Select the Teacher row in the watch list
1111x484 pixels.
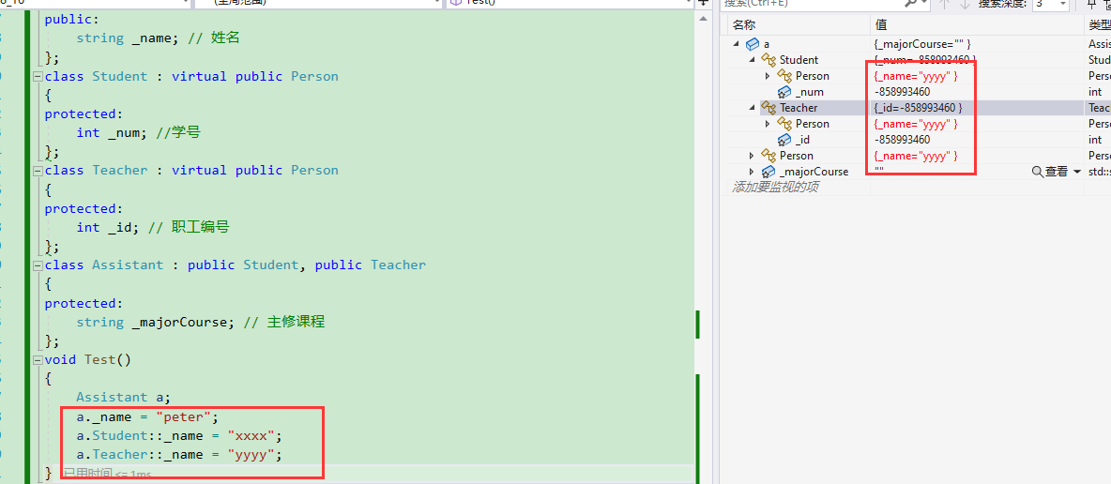[919, 108]
